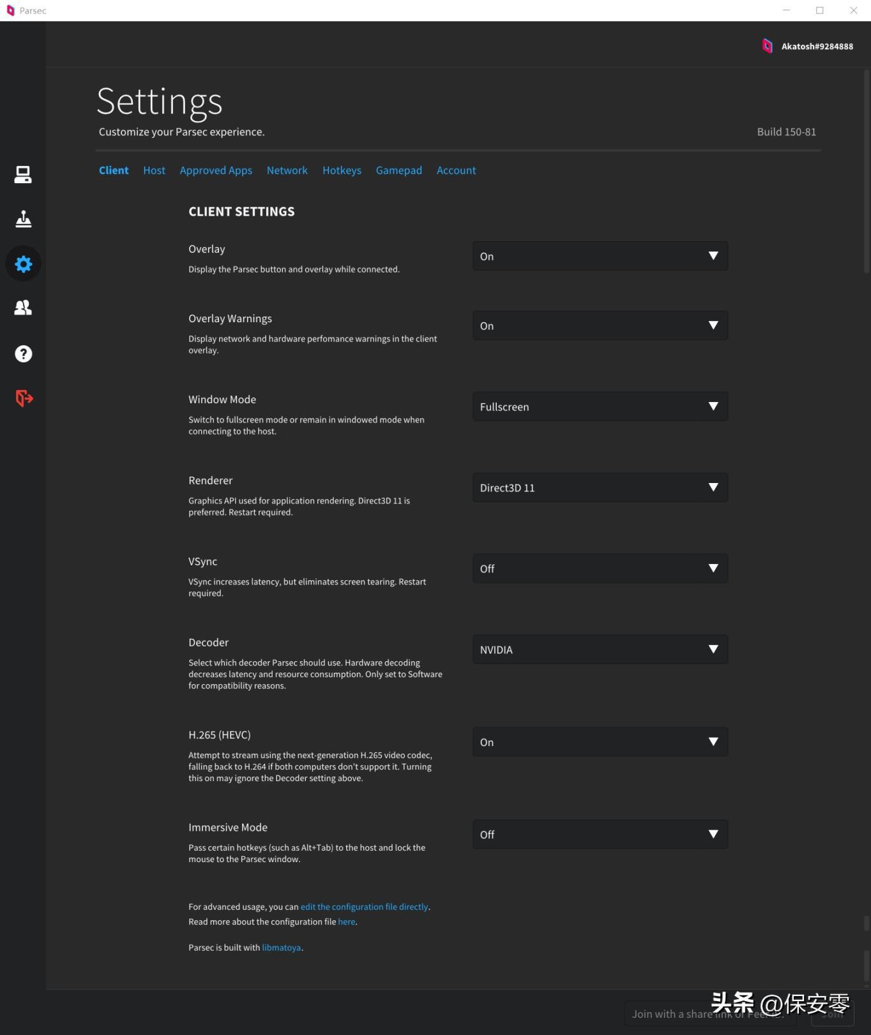Click the 'Settings' page title
The height and width of the screenshot is (1035, 871).
pyautogui.click(x=160, y=102)
